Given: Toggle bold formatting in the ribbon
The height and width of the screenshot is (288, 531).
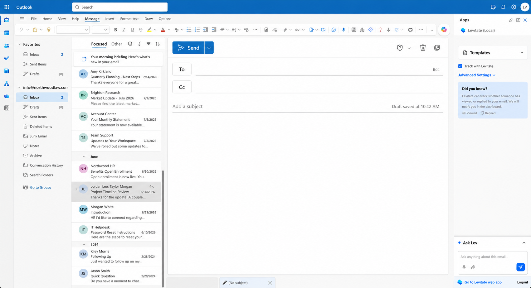Looking at the screenshot, I should [x=115, y=30].
